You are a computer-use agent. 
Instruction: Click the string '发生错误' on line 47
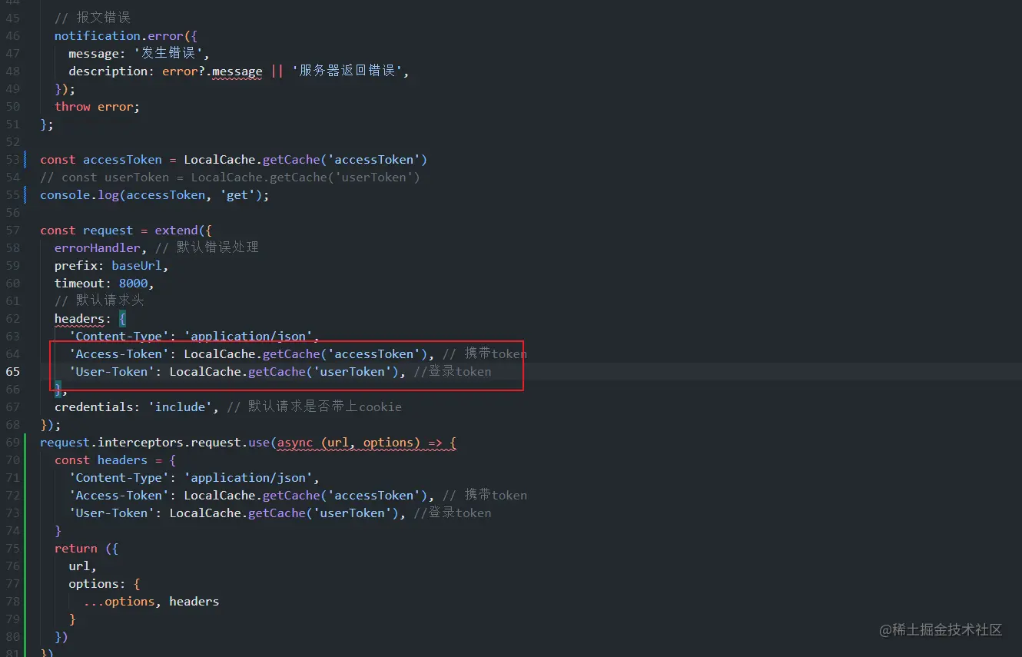169,53
